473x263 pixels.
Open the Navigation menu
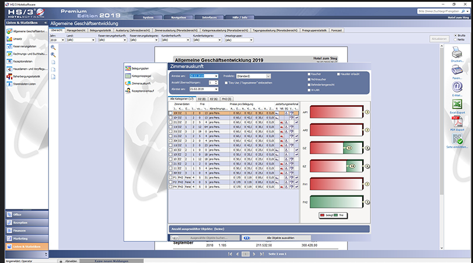click(178, 17)
